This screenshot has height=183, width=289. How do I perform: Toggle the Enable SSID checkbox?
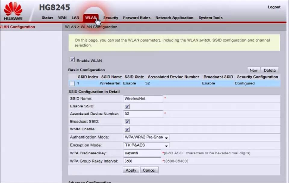coord(127,106)
